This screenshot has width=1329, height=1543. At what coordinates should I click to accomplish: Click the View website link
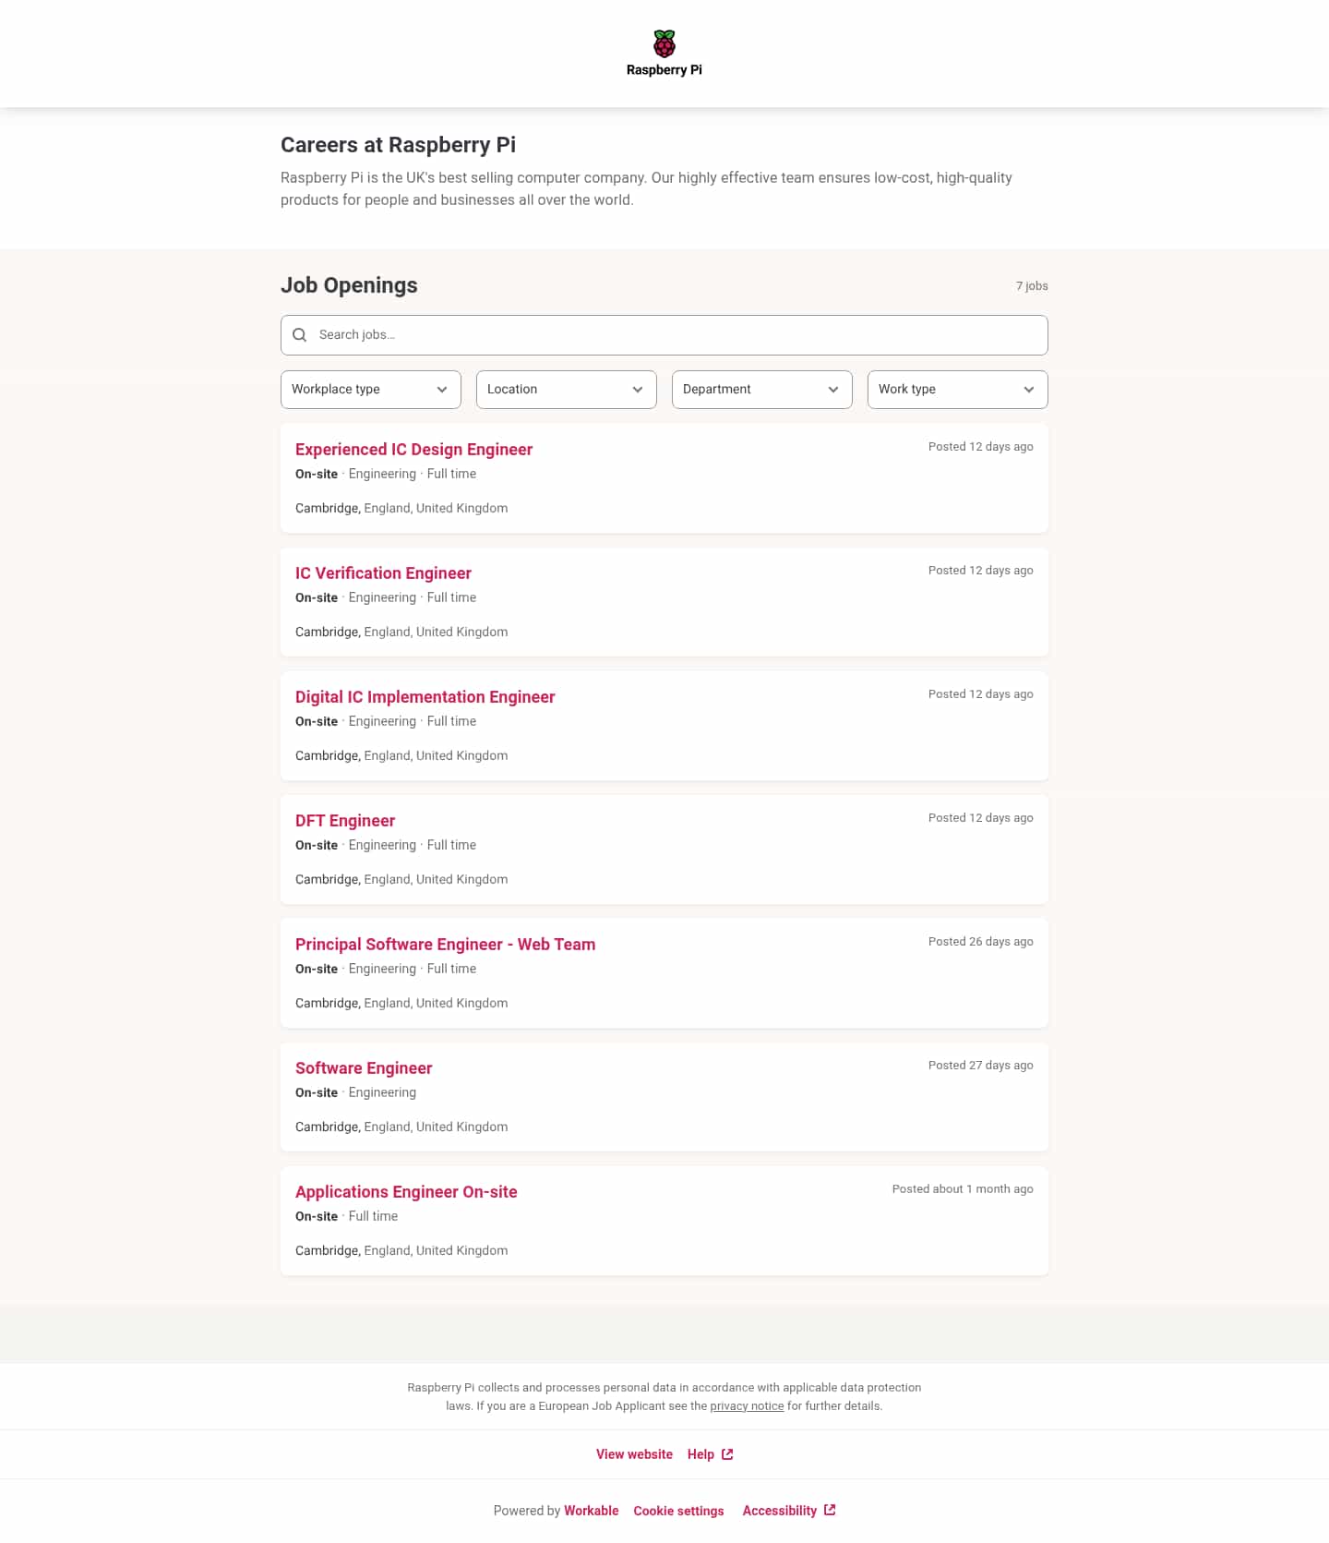coord(634,1454)
